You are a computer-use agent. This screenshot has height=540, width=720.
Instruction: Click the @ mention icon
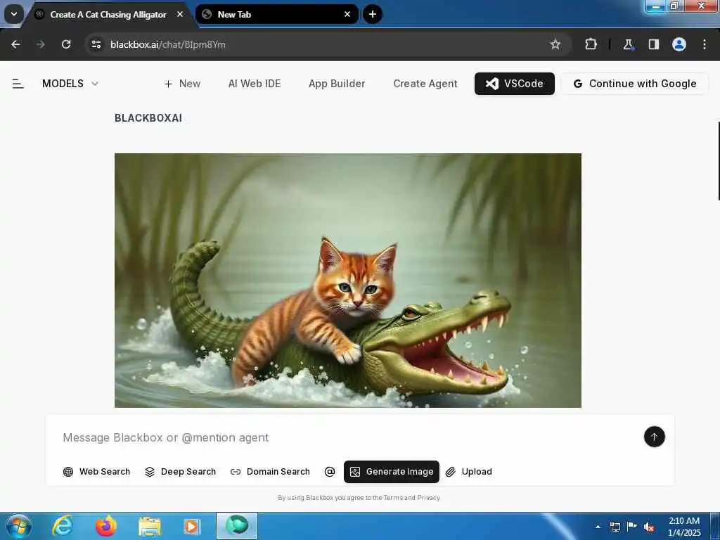point(330,472)
